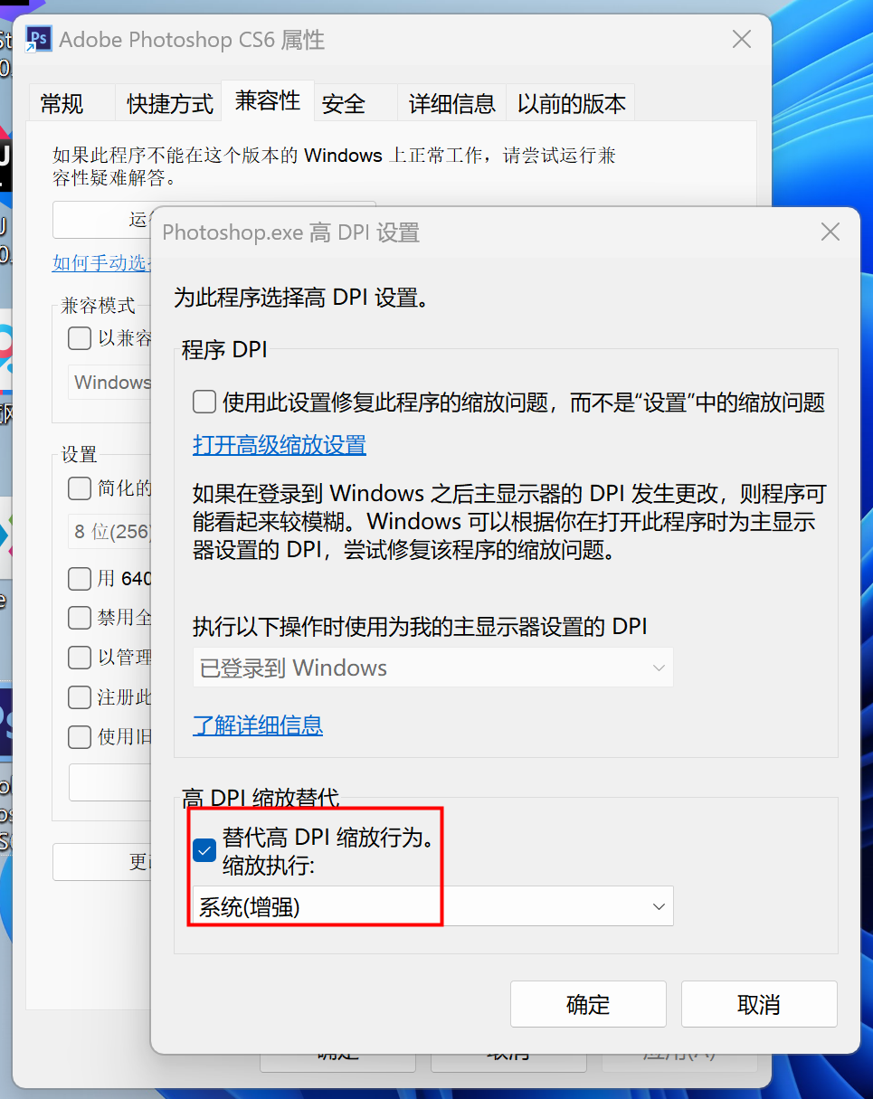
Task: Expand the 已登录到 Windows dropdown
Action: [x=433, y=668]
